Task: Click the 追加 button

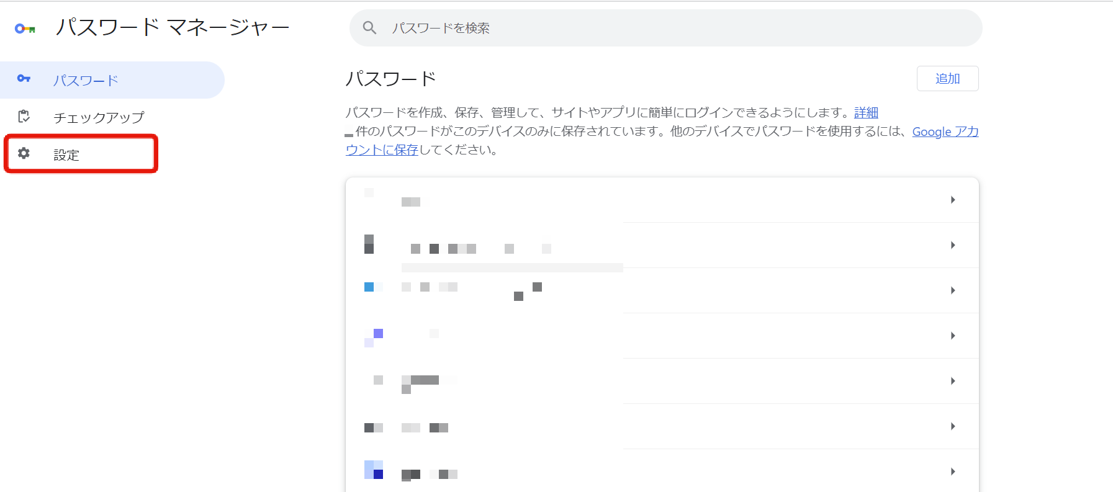Action: 947,79
